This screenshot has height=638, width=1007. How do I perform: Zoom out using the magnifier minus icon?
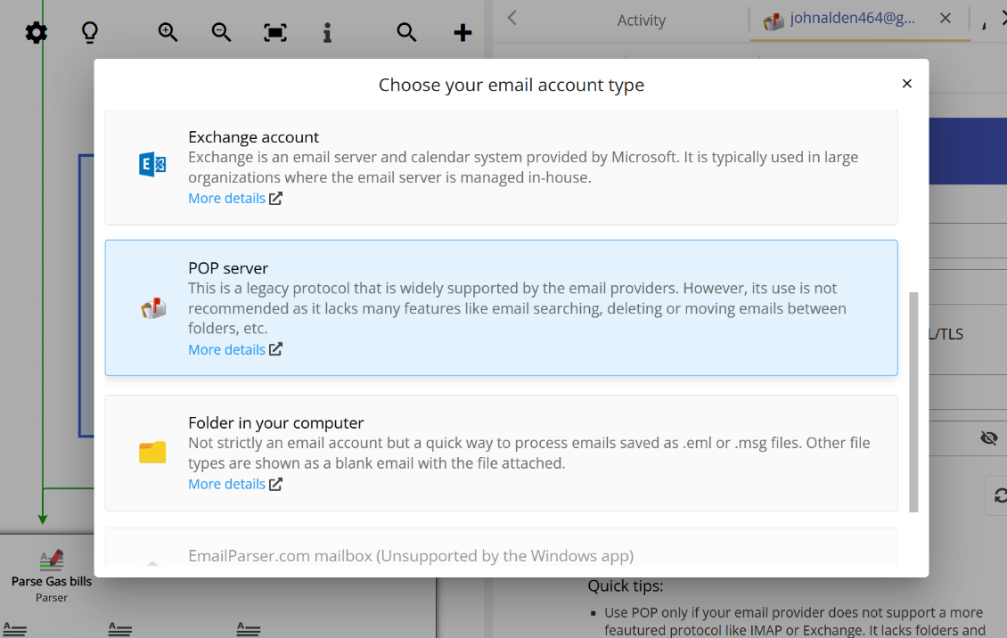click(x=221, y=32)
